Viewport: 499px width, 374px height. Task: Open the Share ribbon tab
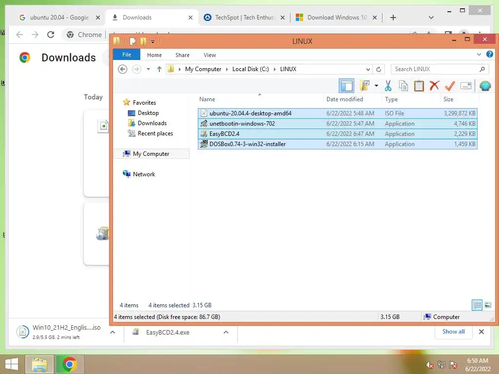(182, 55)
